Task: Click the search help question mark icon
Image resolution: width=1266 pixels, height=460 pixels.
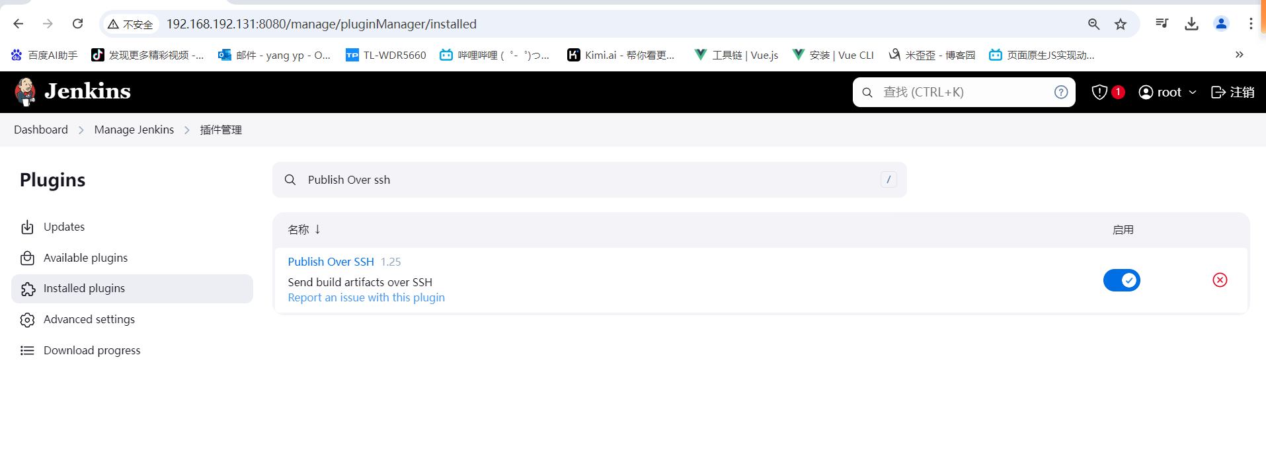Action: (1061, 92)
